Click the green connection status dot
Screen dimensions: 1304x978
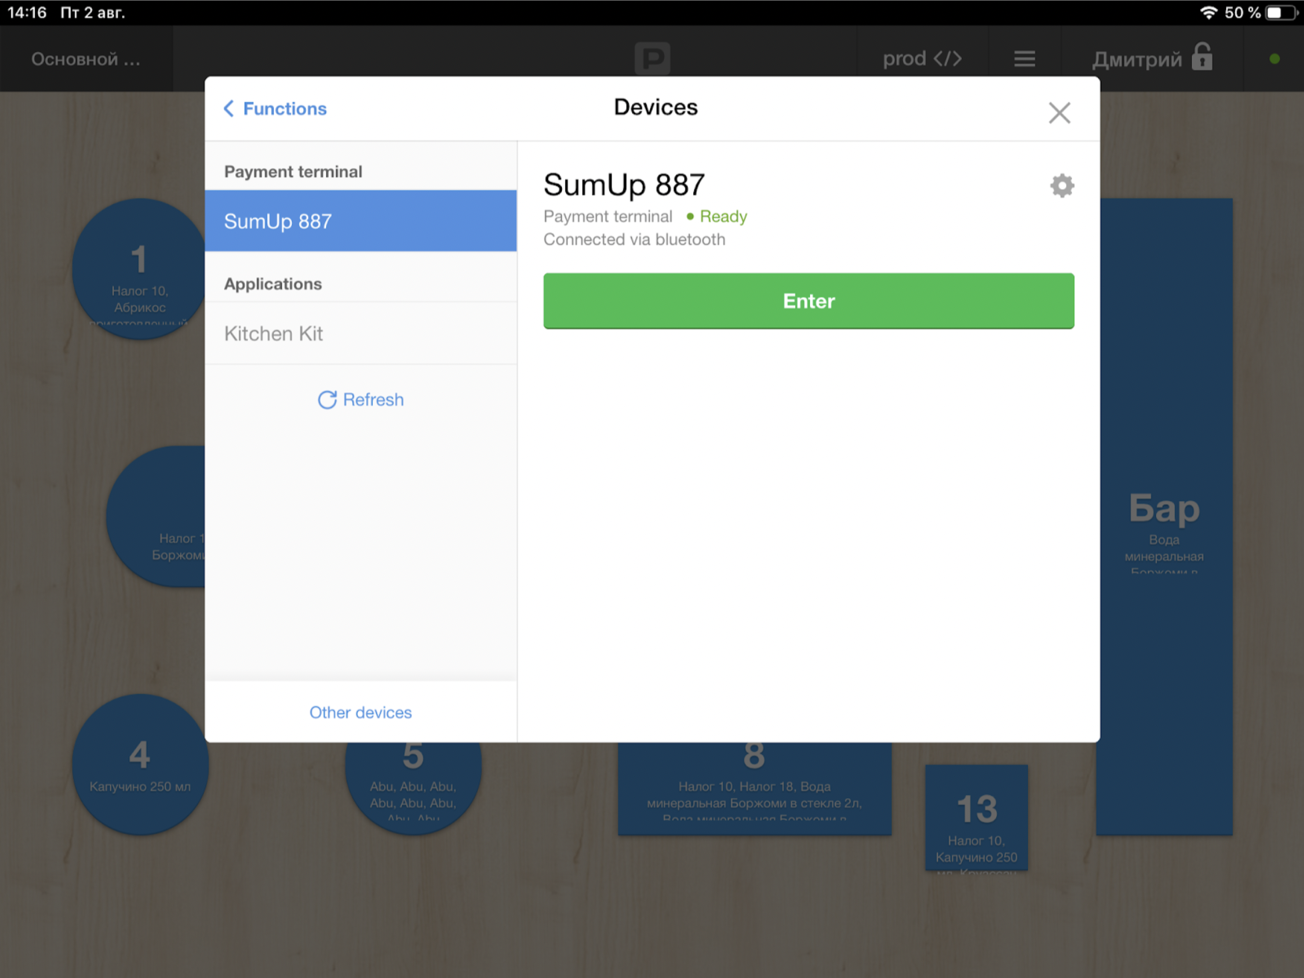[1275, 59]
